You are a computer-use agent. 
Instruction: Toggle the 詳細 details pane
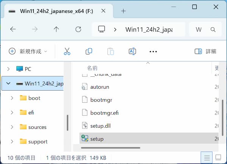click(205, 51)
